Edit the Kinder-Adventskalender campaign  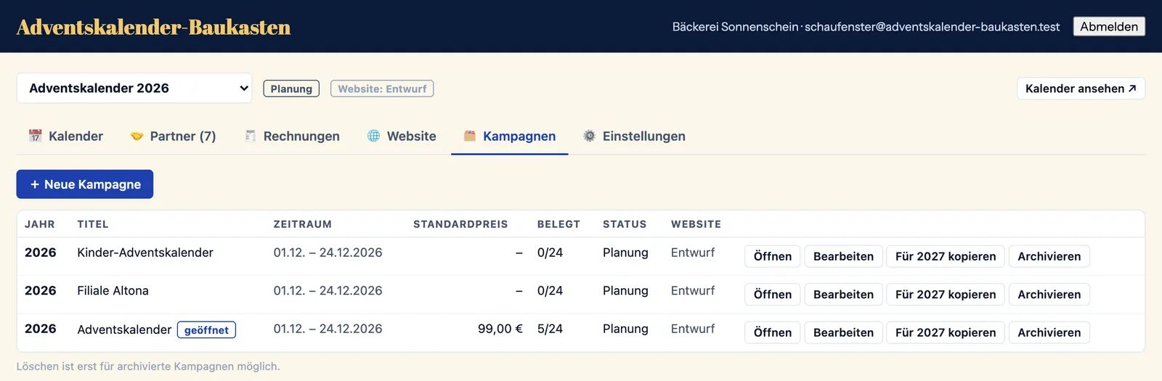(843, 256)
